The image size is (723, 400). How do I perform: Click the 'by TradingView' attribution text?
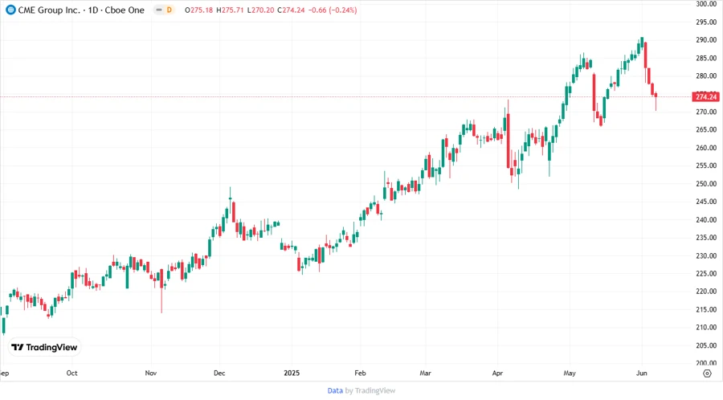370,390
